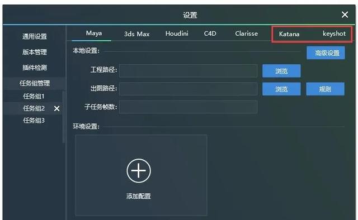The height and width of the screenshot is (220, 358).
Task: Focus the 工程路径 input field
Action: [x=189, y=71]
